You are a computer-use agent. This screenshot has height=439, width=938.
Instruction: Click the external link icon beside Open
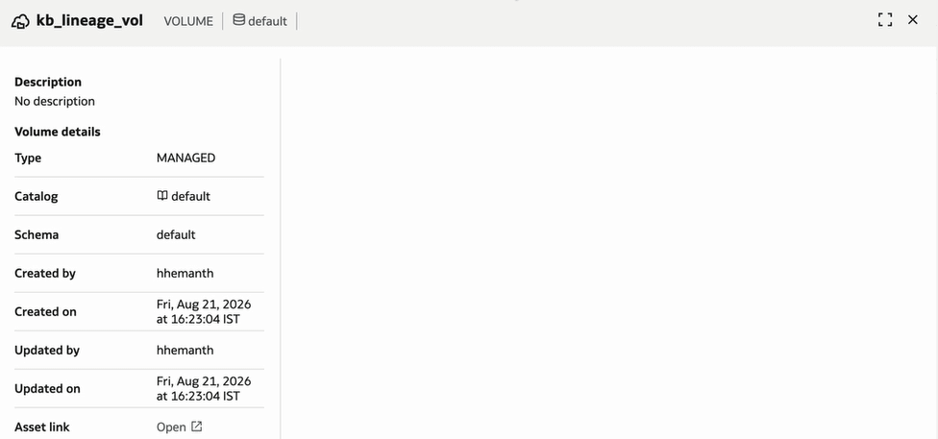point(197,427)
